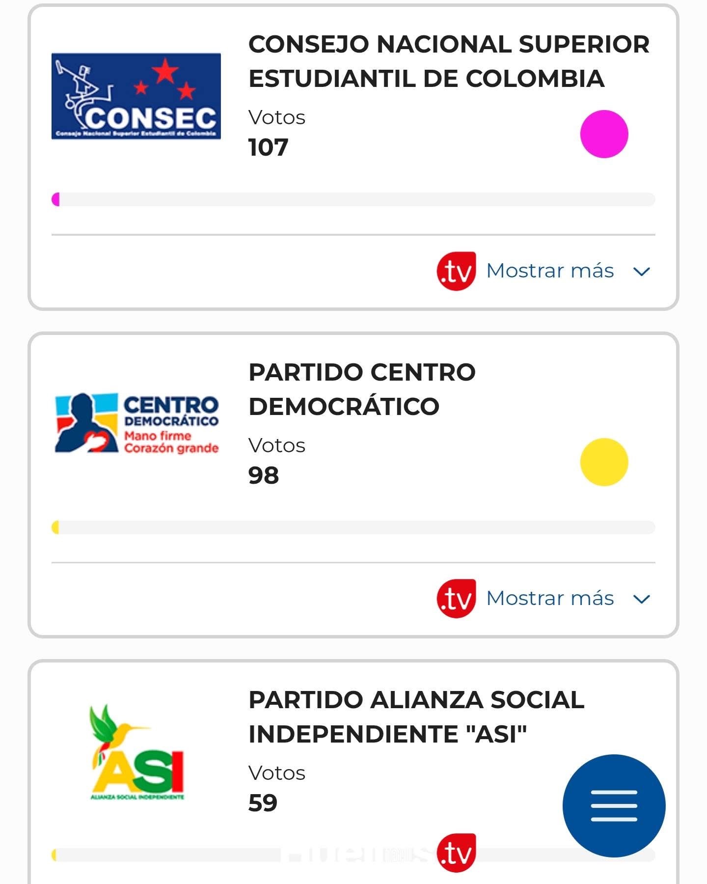Click the yellow color dot for Centro Democrático

(x=604, y=462)
